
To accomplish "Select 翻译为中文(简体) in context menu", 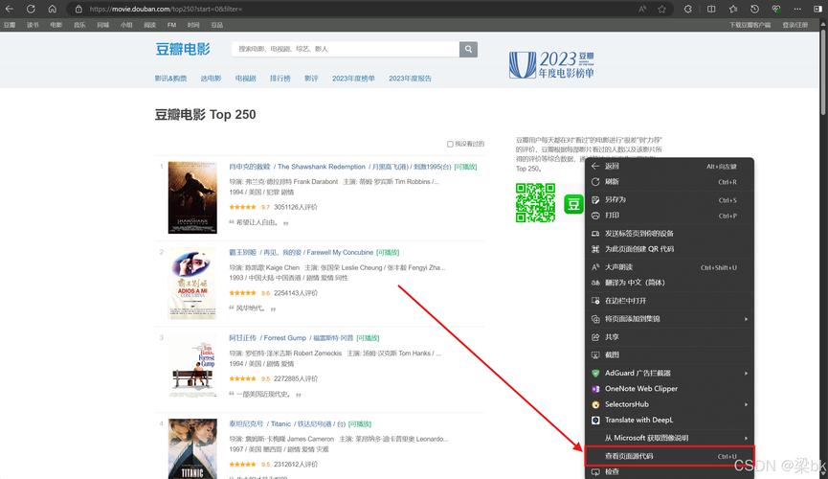I will (669, 283).
